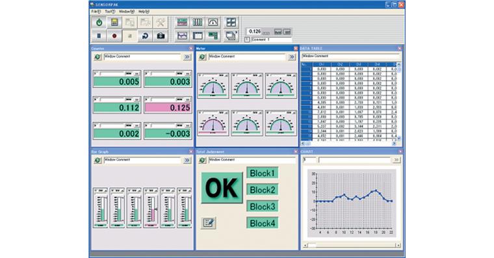Click the green globe icon in Total Judgement window
The height and width of the screenshot is (258, 494).
(x=202, y=161)
